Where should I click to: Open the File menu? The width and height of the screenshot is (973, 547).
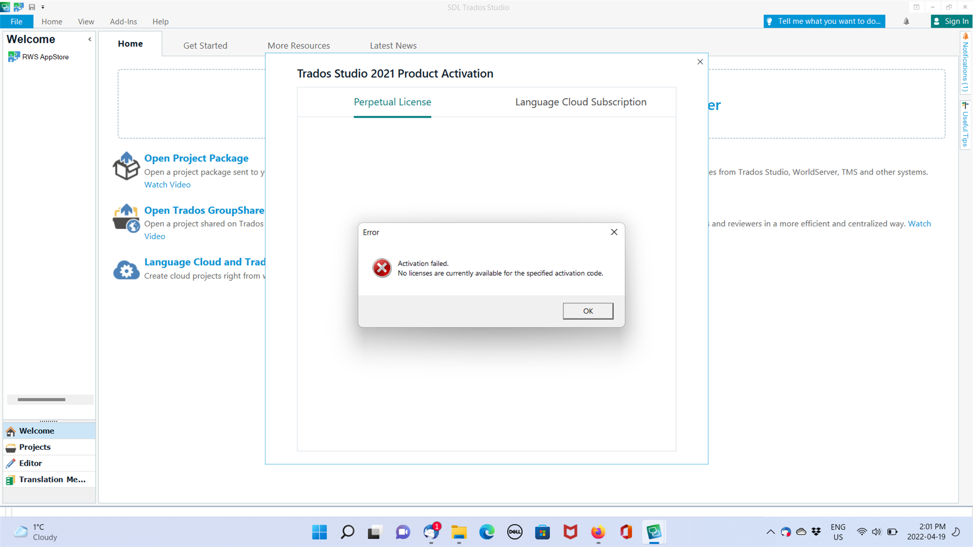point(16,22)
